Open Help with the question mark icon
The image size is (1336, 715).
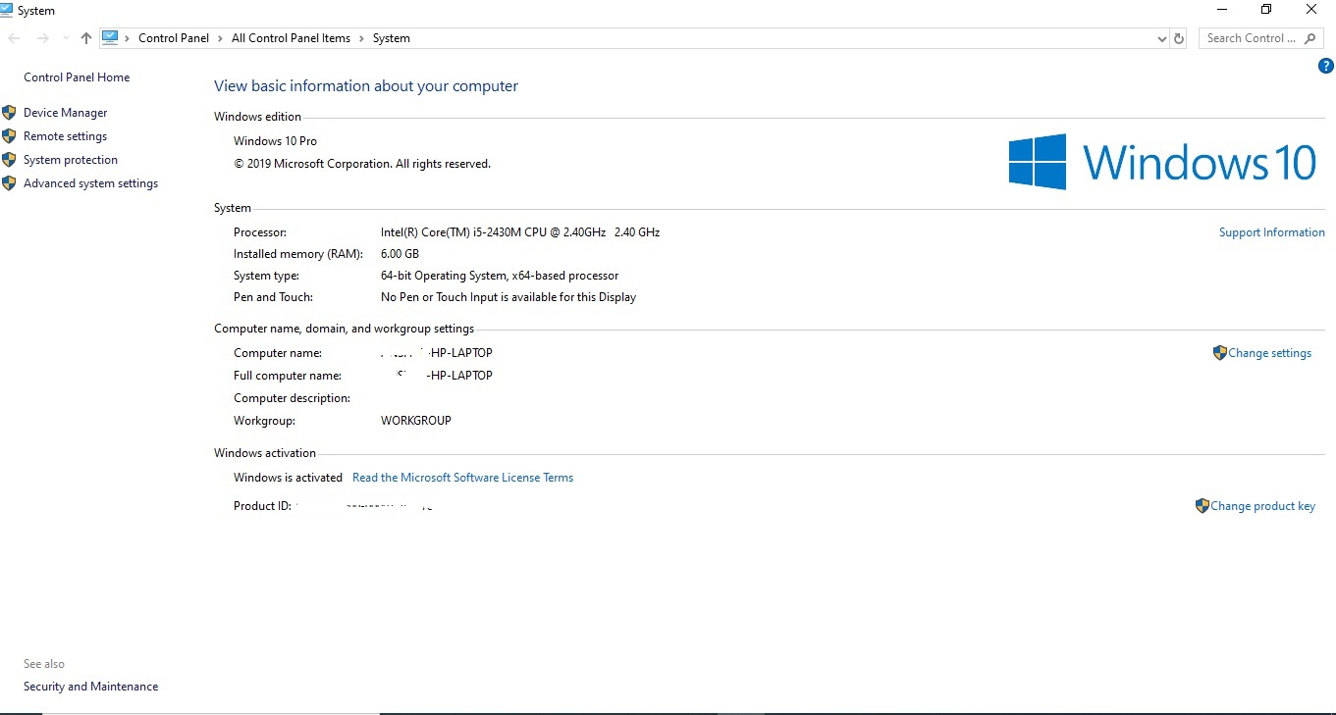[1326, 66]
